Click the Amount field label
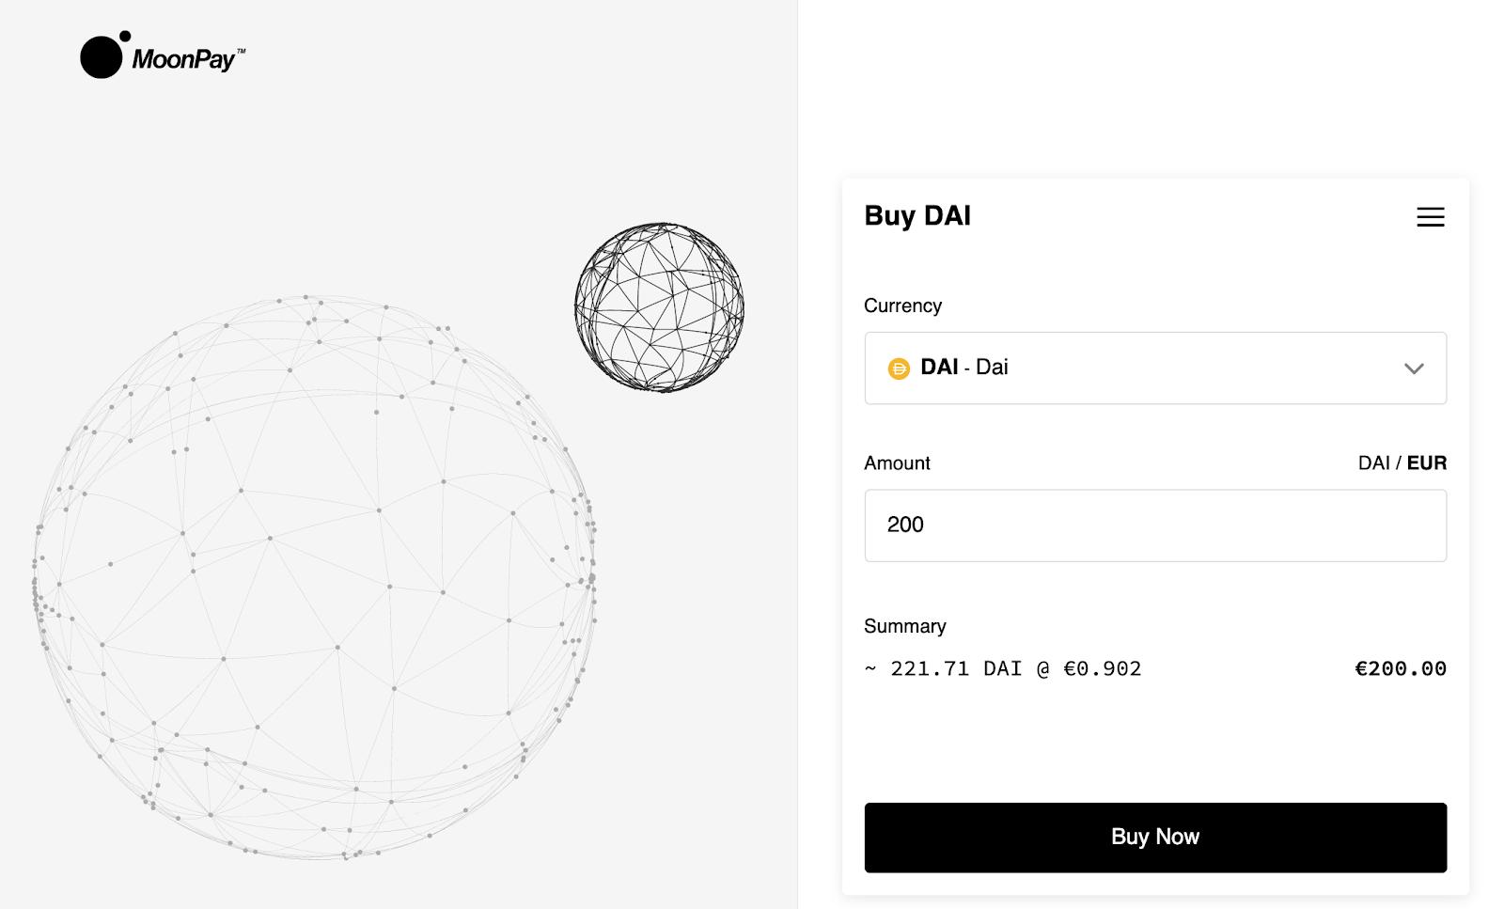1504x909 pixels. (897, 463)
